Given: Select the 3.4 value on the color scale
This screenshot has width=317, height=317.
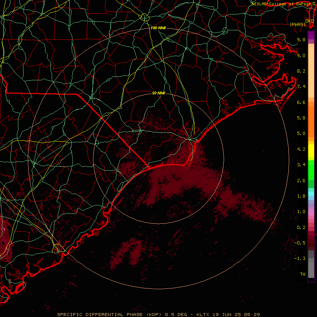Looking at the screenshot, I should (x=301, y=165).
